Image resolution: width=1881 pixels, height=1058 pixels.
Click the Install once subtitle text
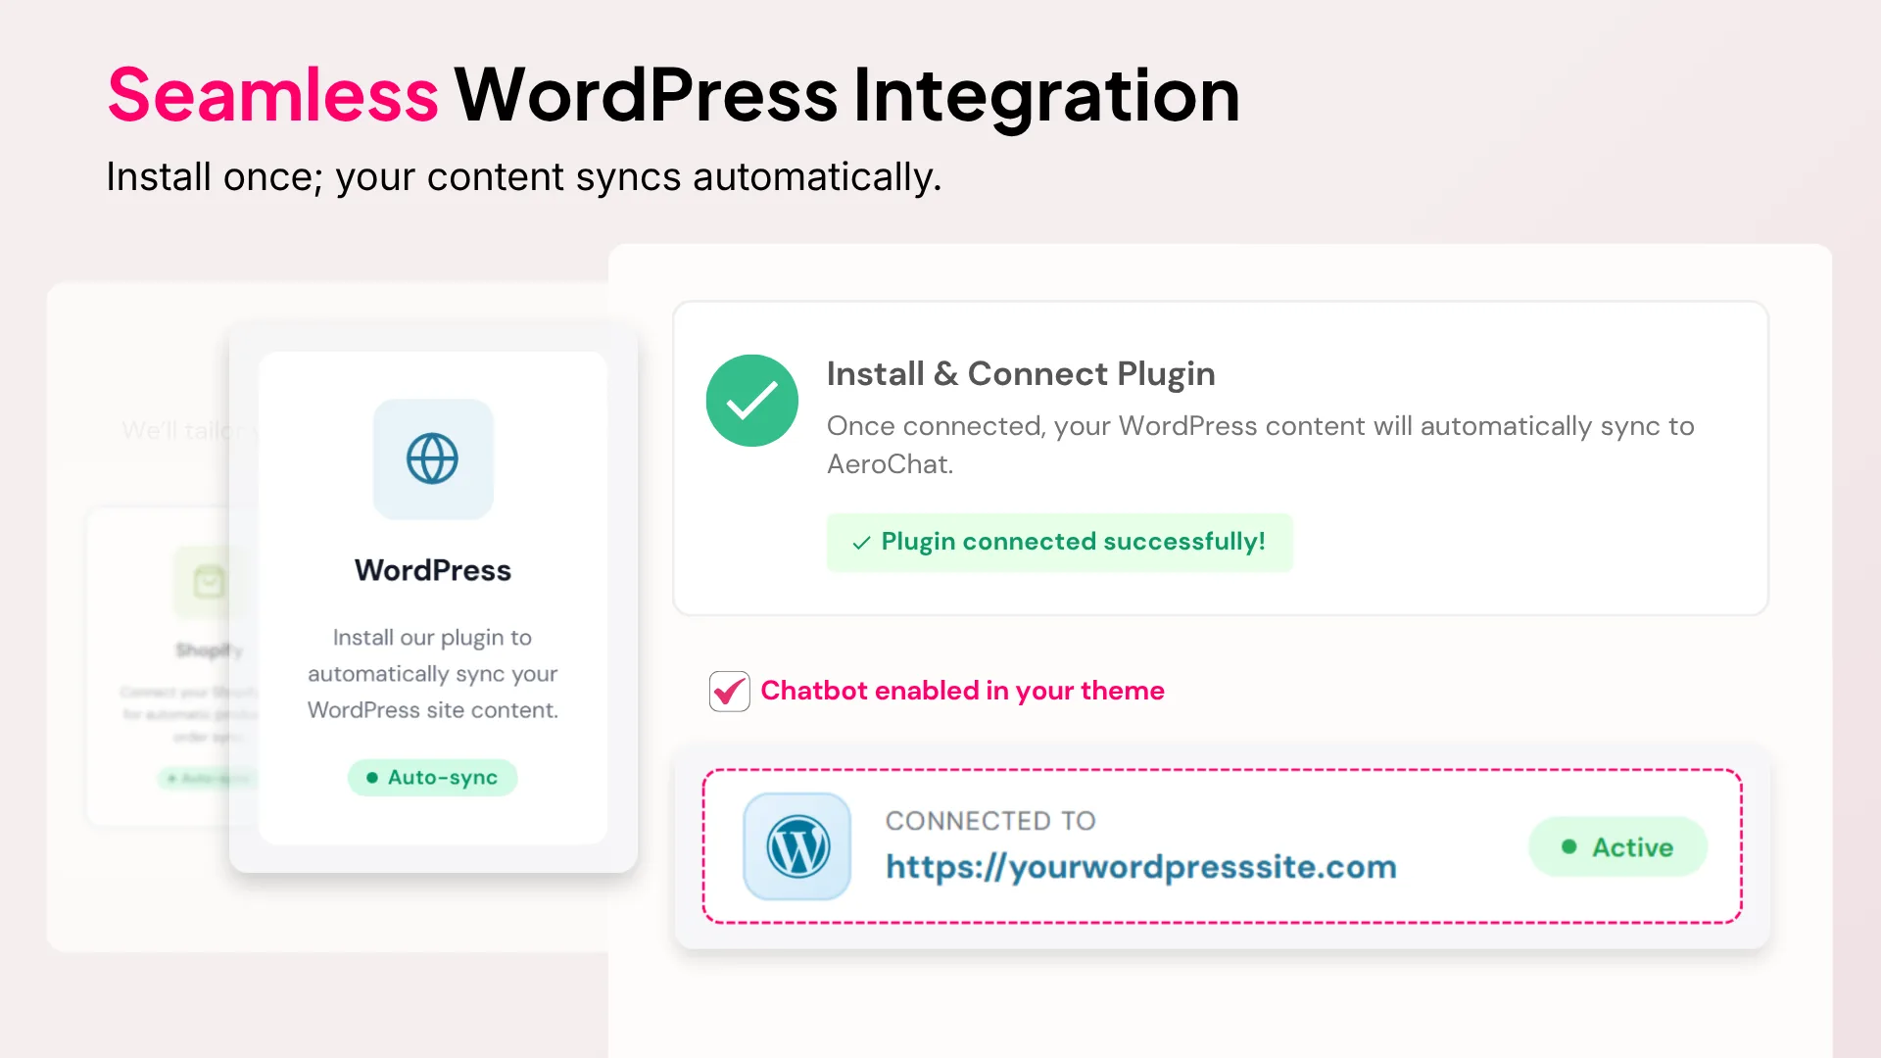pyautogui.click(x=524, y=177)
